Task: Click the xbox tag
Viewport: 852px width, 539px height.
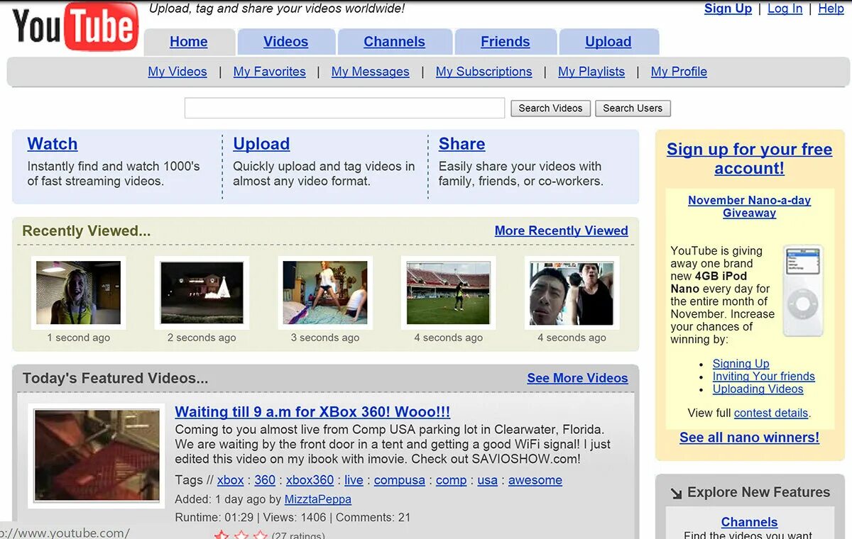Action: pos(231,480)
